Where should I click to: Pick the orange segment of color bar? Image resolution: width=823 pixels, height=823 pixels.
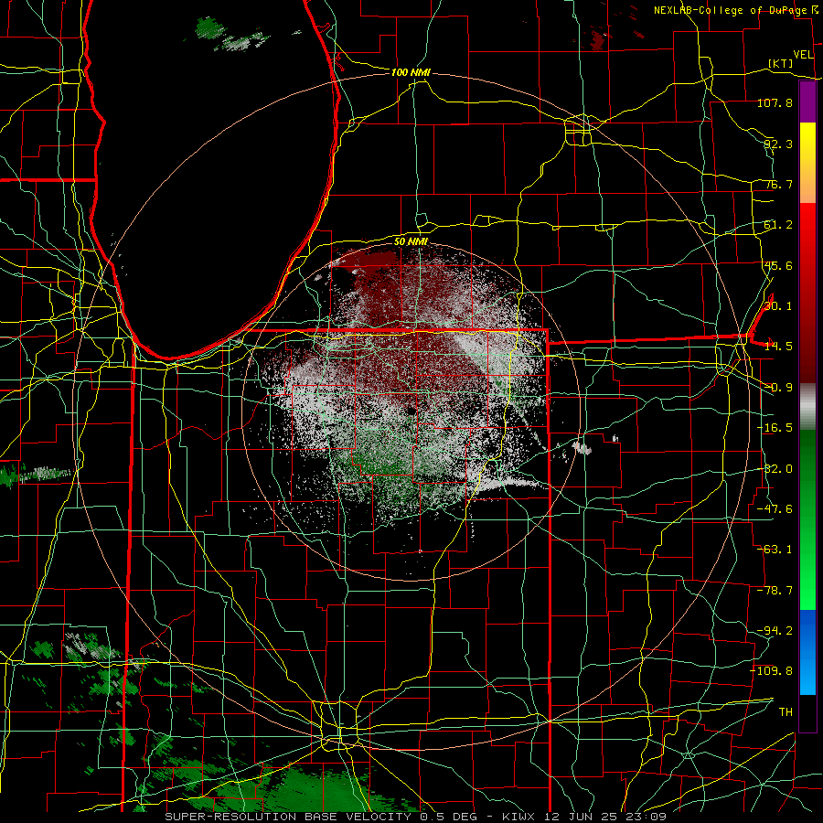tap(807, 183)
